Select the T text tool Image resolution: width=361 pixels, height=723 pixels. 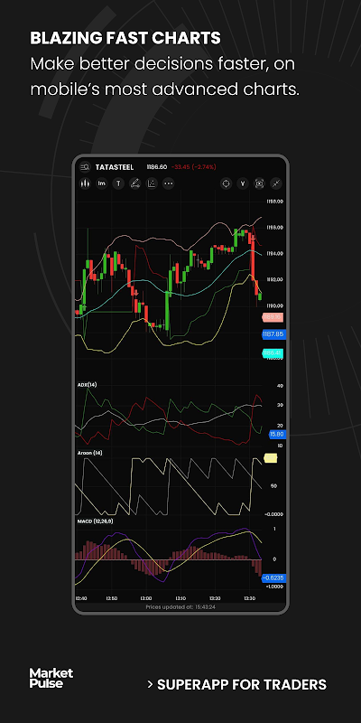tap(118, 183)
